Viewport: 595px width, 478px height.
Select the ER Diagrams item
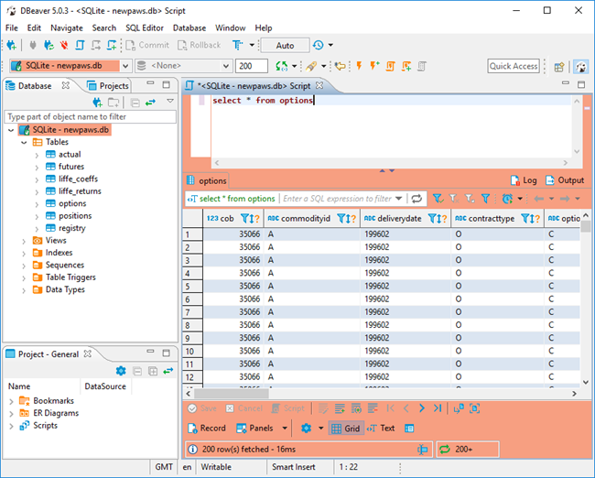coord(56,413)
